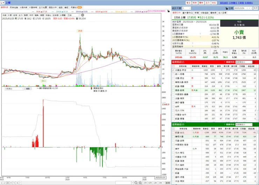Set chart range to 6月
This screenshot has width=259, height=185.
tap(150, 183)
